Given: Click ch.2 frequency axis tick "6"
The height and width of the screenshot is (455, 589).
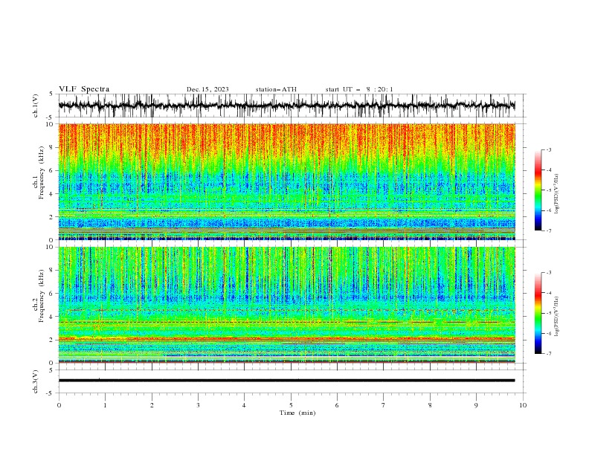Looking at the screenshot, I should [52, 294].
